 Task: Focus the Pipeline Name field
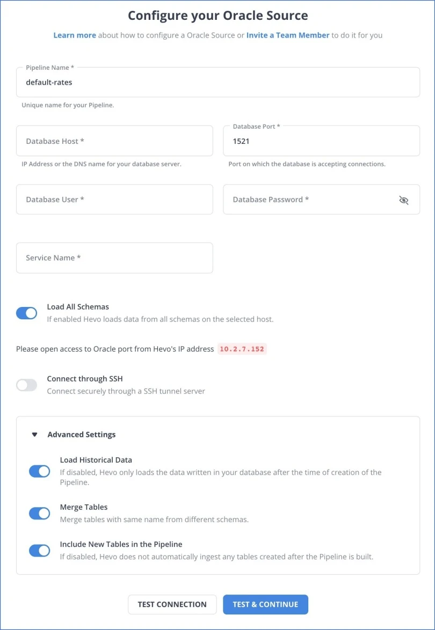coord(218,82)
